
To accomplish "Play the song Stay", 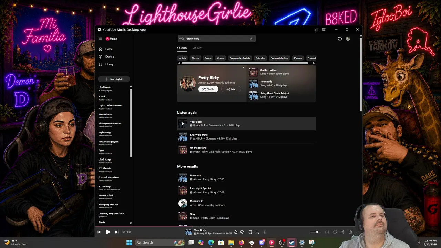I will point(183,216).
